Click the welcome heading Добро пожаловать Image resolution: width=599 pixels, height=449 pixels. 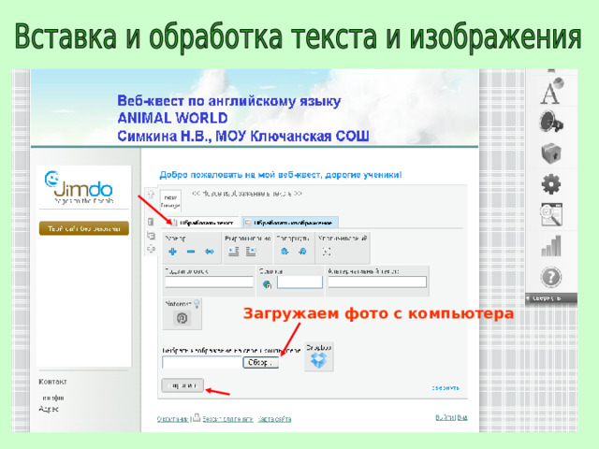pos(281,175)
